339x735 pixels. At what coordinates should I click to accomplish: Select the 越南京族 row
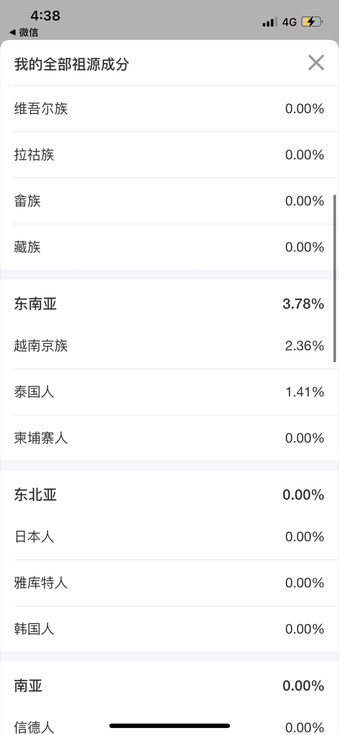[x=169, y=346]
